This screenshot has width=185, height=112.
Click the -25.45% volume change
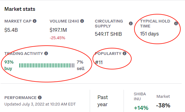pos(57,38)
